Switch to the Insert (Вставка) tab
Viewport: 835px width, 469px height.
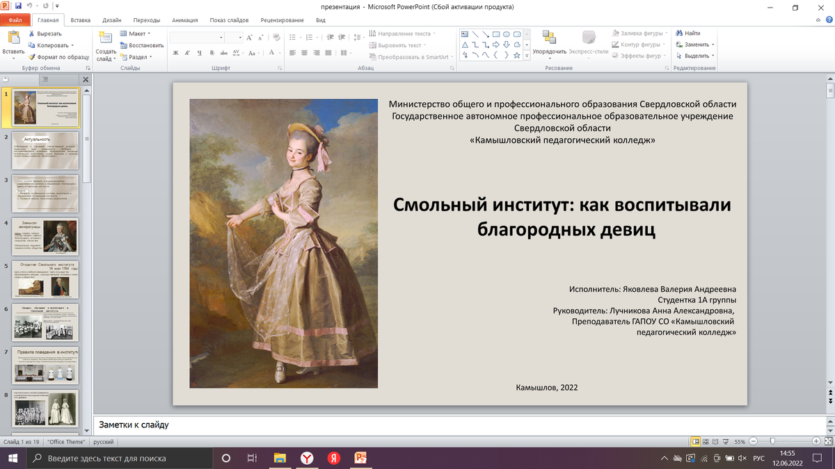point(81,20)
